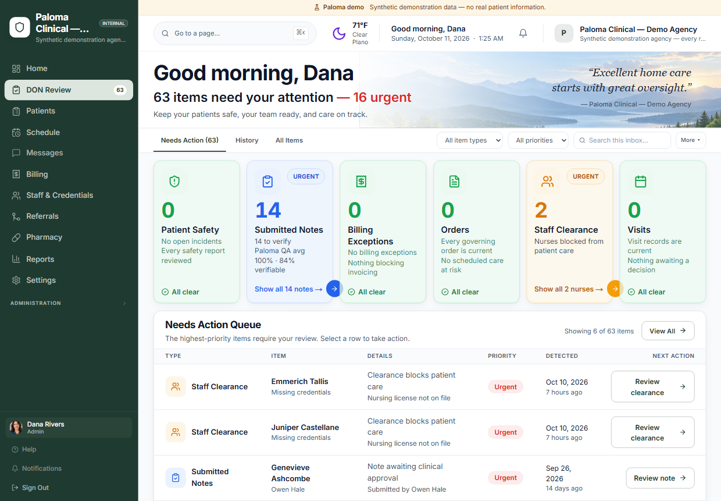Click the Dana Rivers profile avatar
The height and width of the screenshot is (501, 721).
[16, 428]
